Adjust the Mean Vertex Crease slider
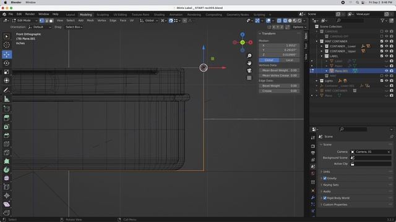 pos(279,75)
